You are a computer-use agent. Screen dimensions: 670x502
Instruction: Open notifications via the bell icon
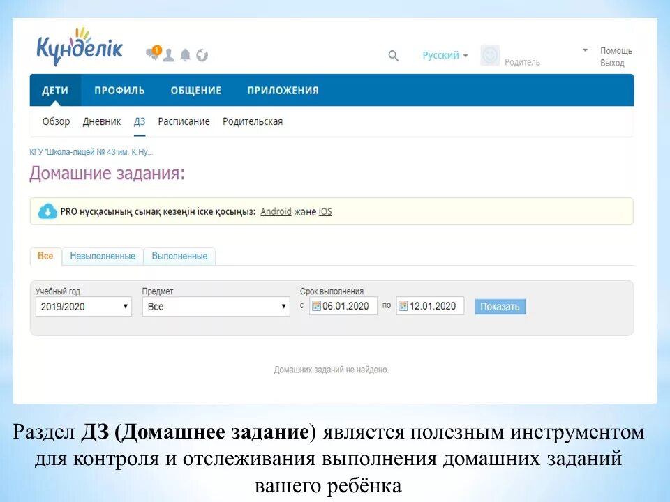pyautogui.click(x=184, y=54)
